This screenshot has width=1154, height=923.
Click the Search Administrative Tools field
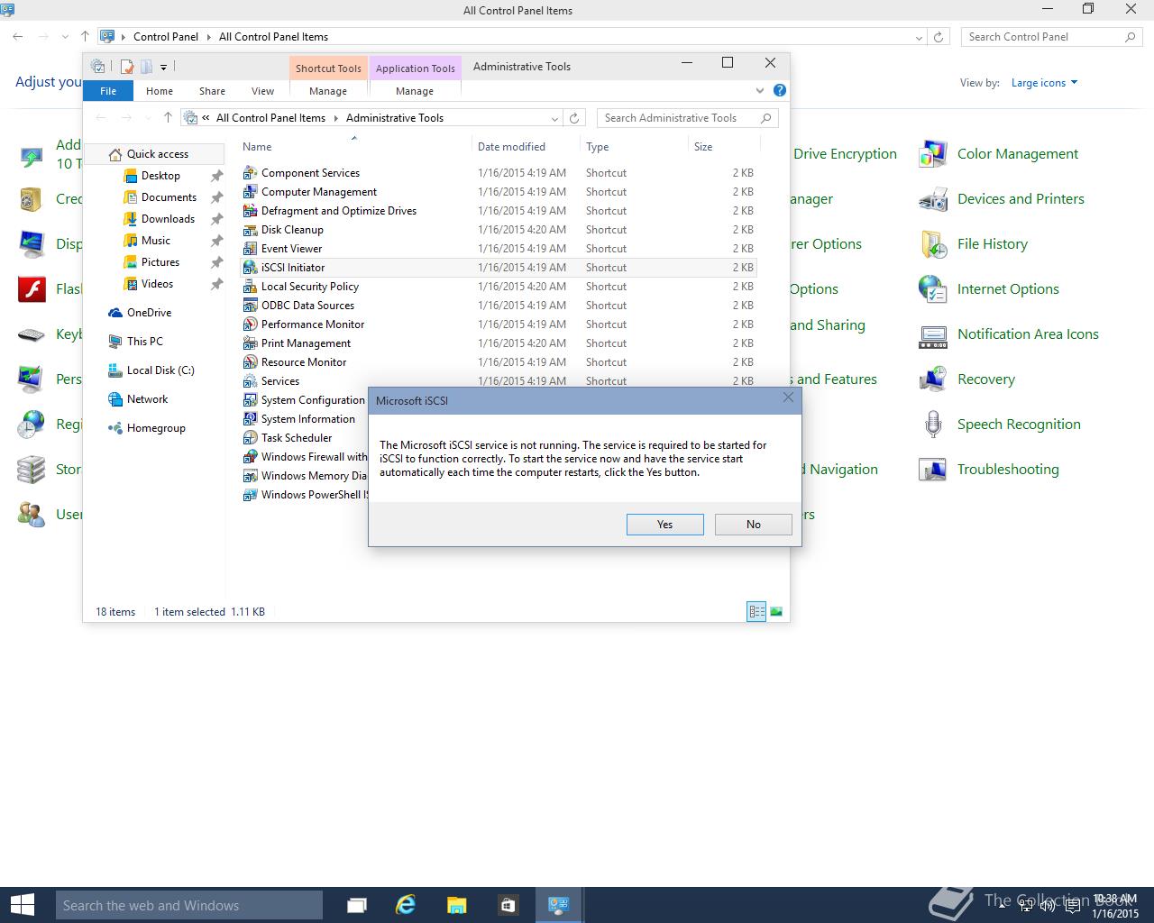686,118
